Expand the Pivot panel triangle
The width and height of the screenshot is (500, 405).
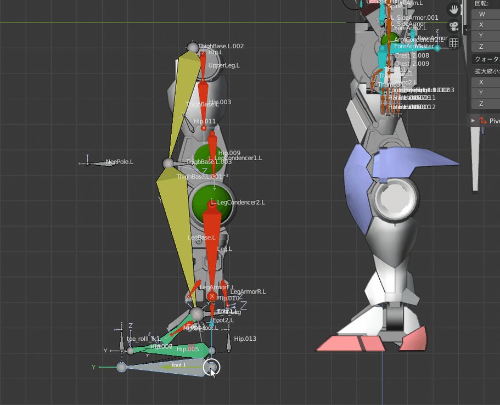click(x=473, y=121)
